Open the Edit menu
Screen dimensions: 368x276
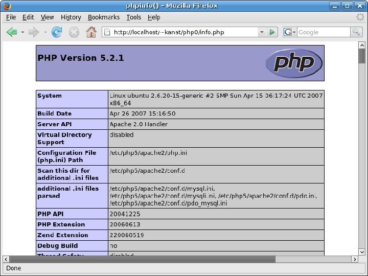click(28, 17)
